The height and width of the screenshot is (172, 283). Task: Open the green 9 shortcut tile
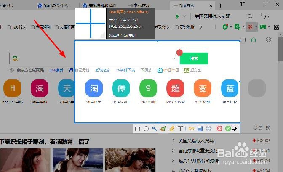pyautogui.click(x=148, y=88)
